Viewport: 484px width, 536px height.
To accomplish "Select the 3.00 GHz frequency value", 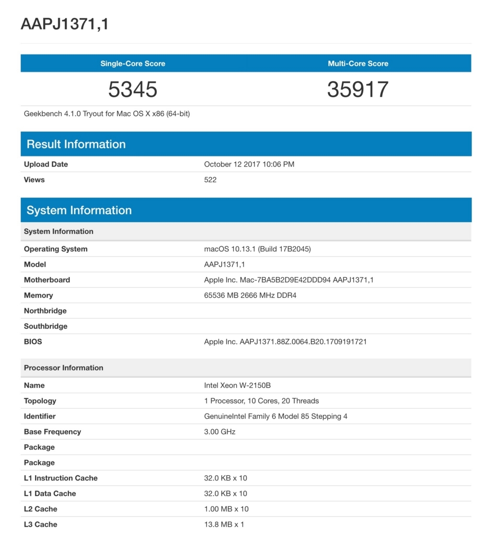I will (x=220, y=432).
